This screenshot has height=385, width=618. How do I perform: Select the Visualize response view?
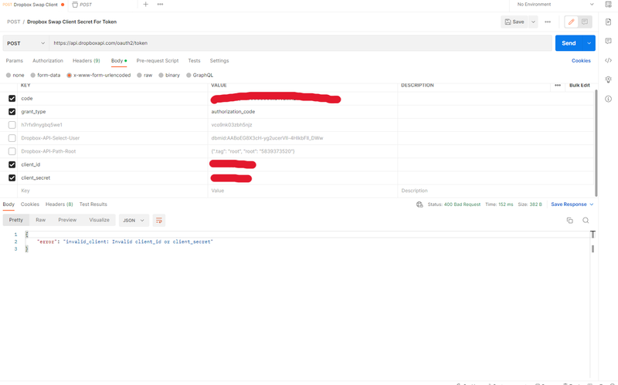point(100,220)
